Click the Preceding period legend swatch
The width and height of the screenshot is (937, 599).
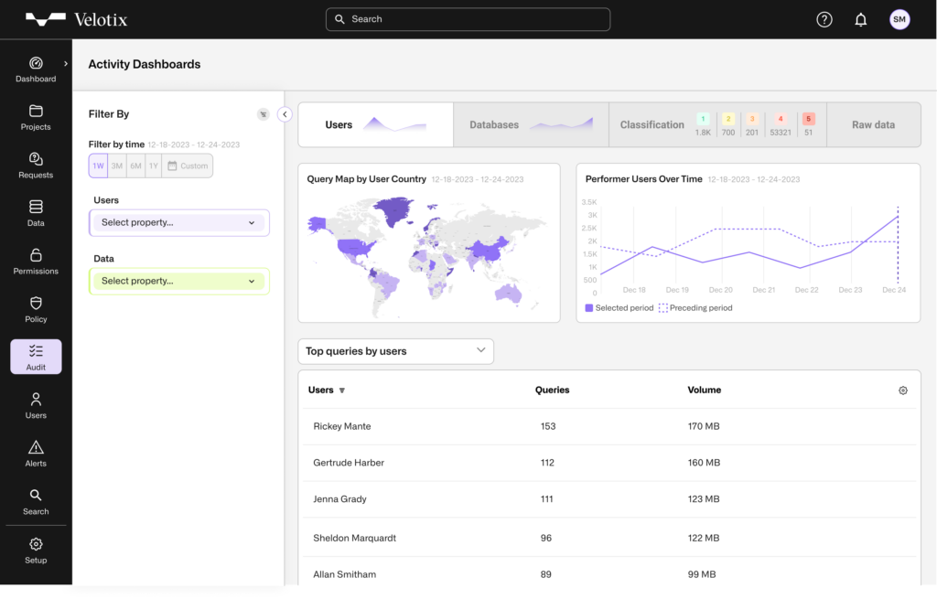pyautogui.click(x=662, y=308)
